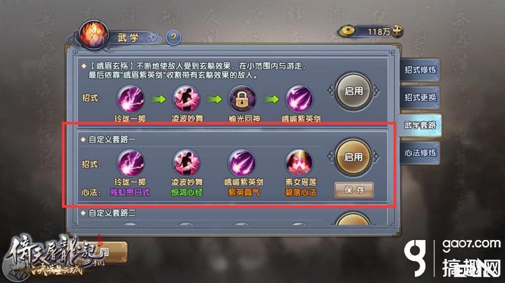
Task: Choose the 素女瑶莲 skill icon
Action: 300,163
